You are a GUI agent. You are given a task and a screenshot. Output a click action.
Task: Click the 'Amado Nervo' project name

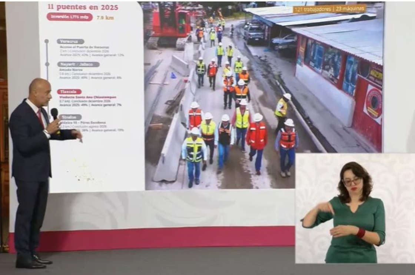[x=71, y=69]
